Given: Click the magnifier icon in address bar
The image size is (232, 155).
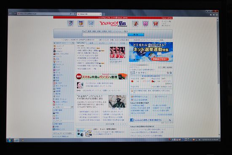Looking at the screenshot, I should point(70,14).
